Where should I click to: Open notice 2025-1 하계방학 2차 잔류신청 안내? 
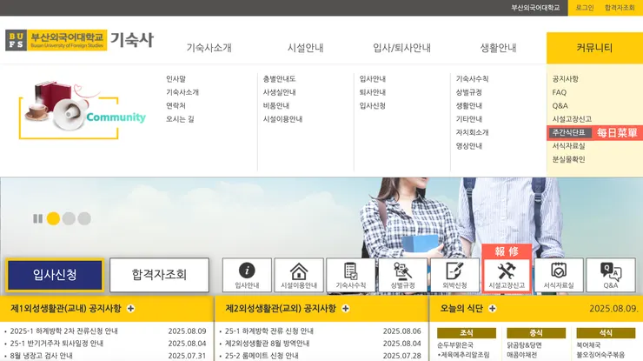(x=64, y=331)
